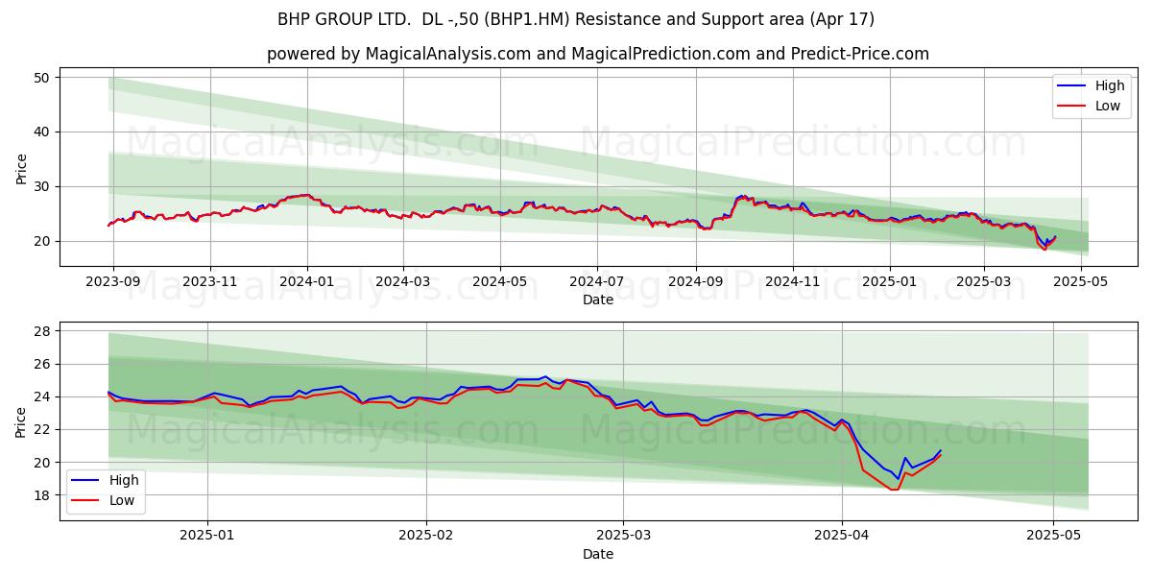Screen dimensions: 1152x576
Task: Click the '2024-03' tick label on upper chart
Action: tap(402, 282)
